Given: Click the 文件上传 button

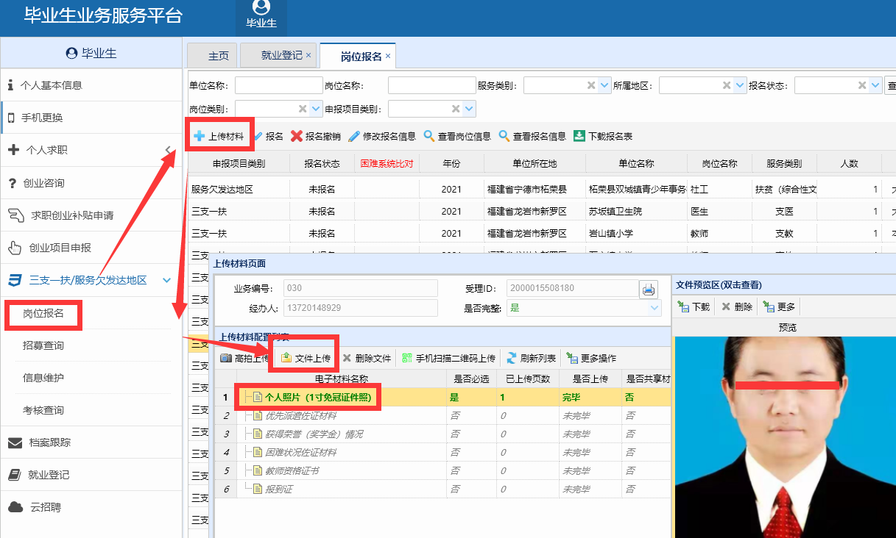Looking at the screenshot, I should coord(305,358).
